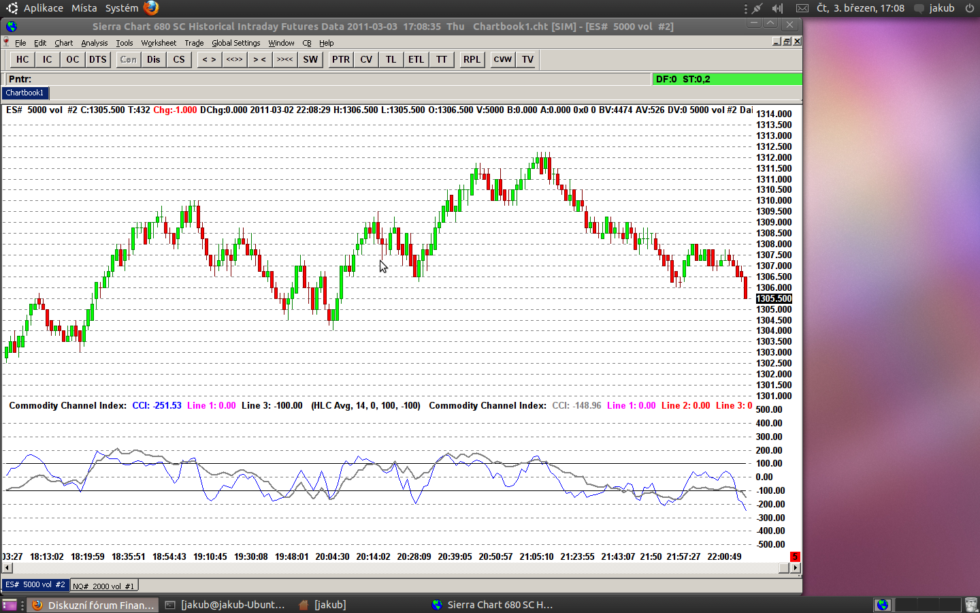Click the date and time in top panel
Screen dimensions: 980x613
(x=861, y=8)
